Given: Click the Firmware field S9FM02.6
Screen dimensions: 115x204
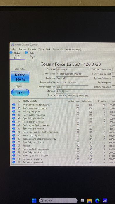Looking at the screenshot, I should pos(72,69).
